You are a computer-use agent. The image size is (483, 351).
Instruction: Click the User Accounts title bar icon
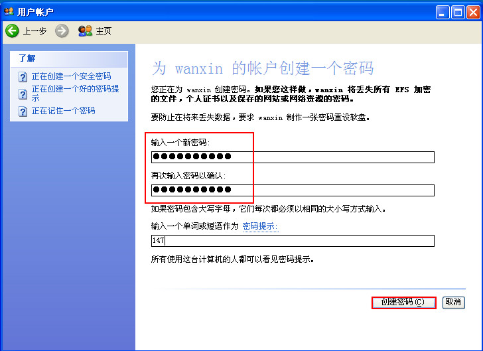9,12
